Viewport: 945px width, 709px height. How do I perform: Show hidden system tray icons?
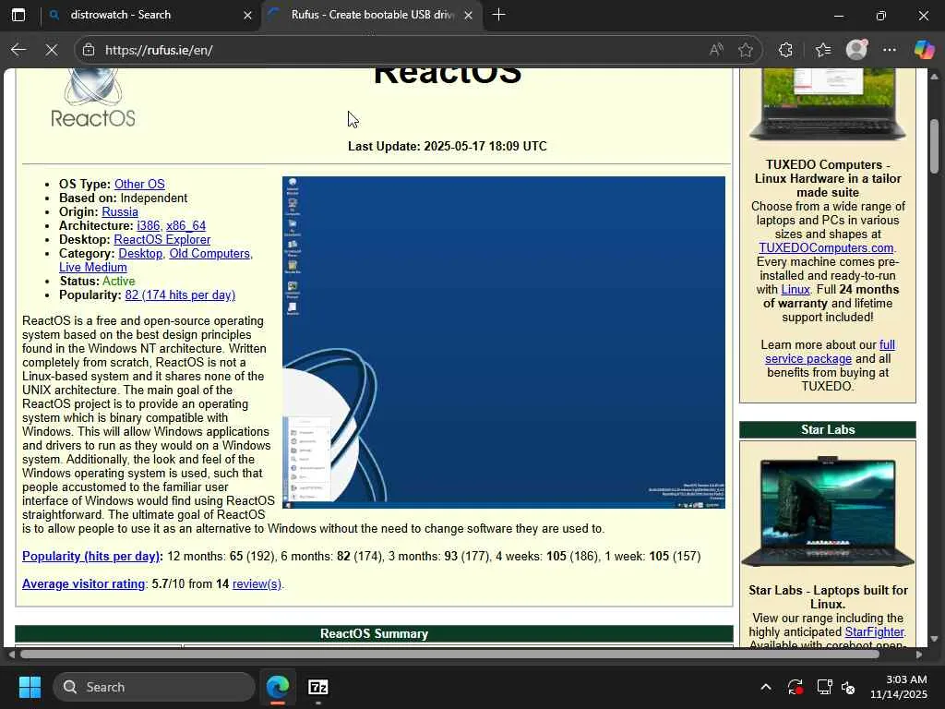click(x=765, y=687)
